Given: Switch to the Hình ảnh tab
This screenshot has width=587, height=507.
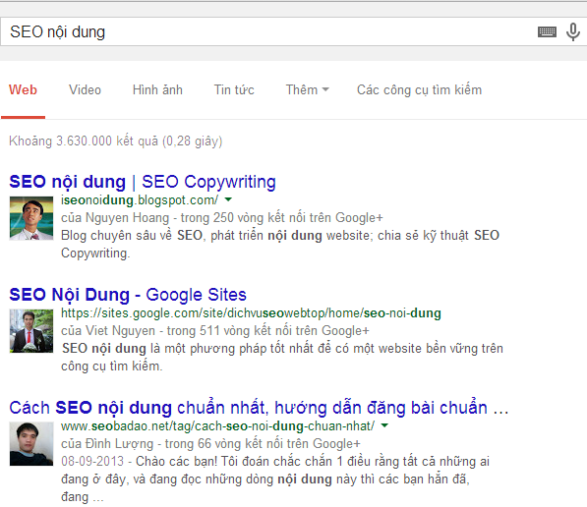Looking at the screenshot, I should click(x=157, y=89).
